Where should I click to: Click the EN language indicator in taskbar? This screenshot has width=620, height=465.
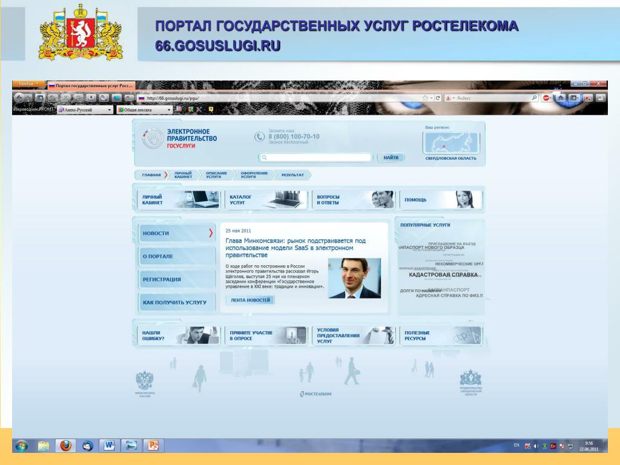click(516, 445)
